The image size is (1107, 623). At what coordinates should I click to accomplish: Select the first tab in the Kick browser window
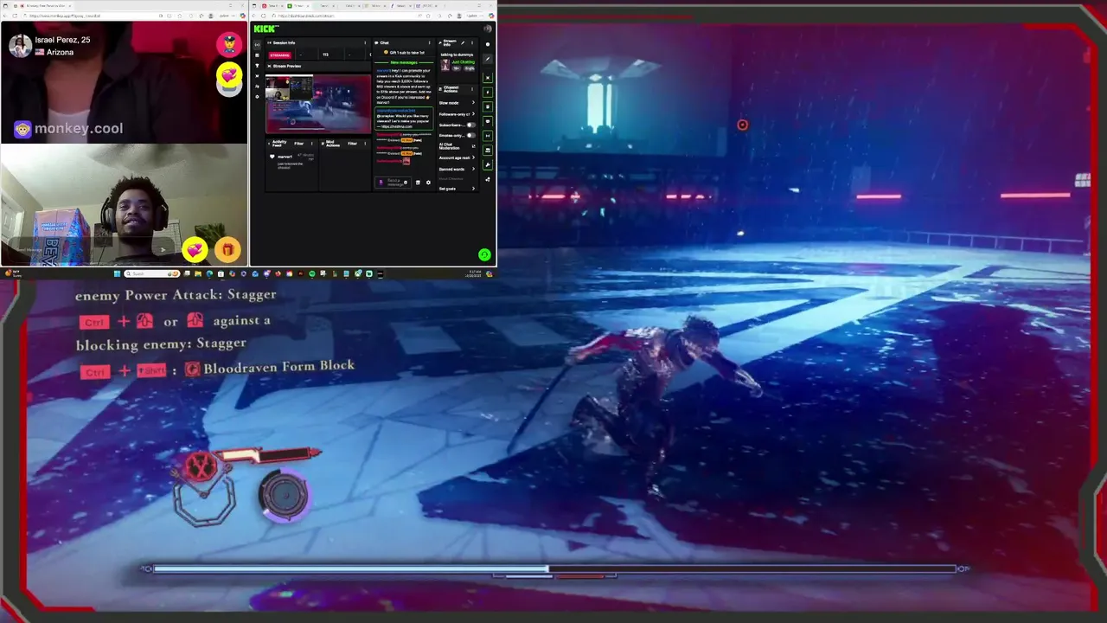[x=272, y=6]
